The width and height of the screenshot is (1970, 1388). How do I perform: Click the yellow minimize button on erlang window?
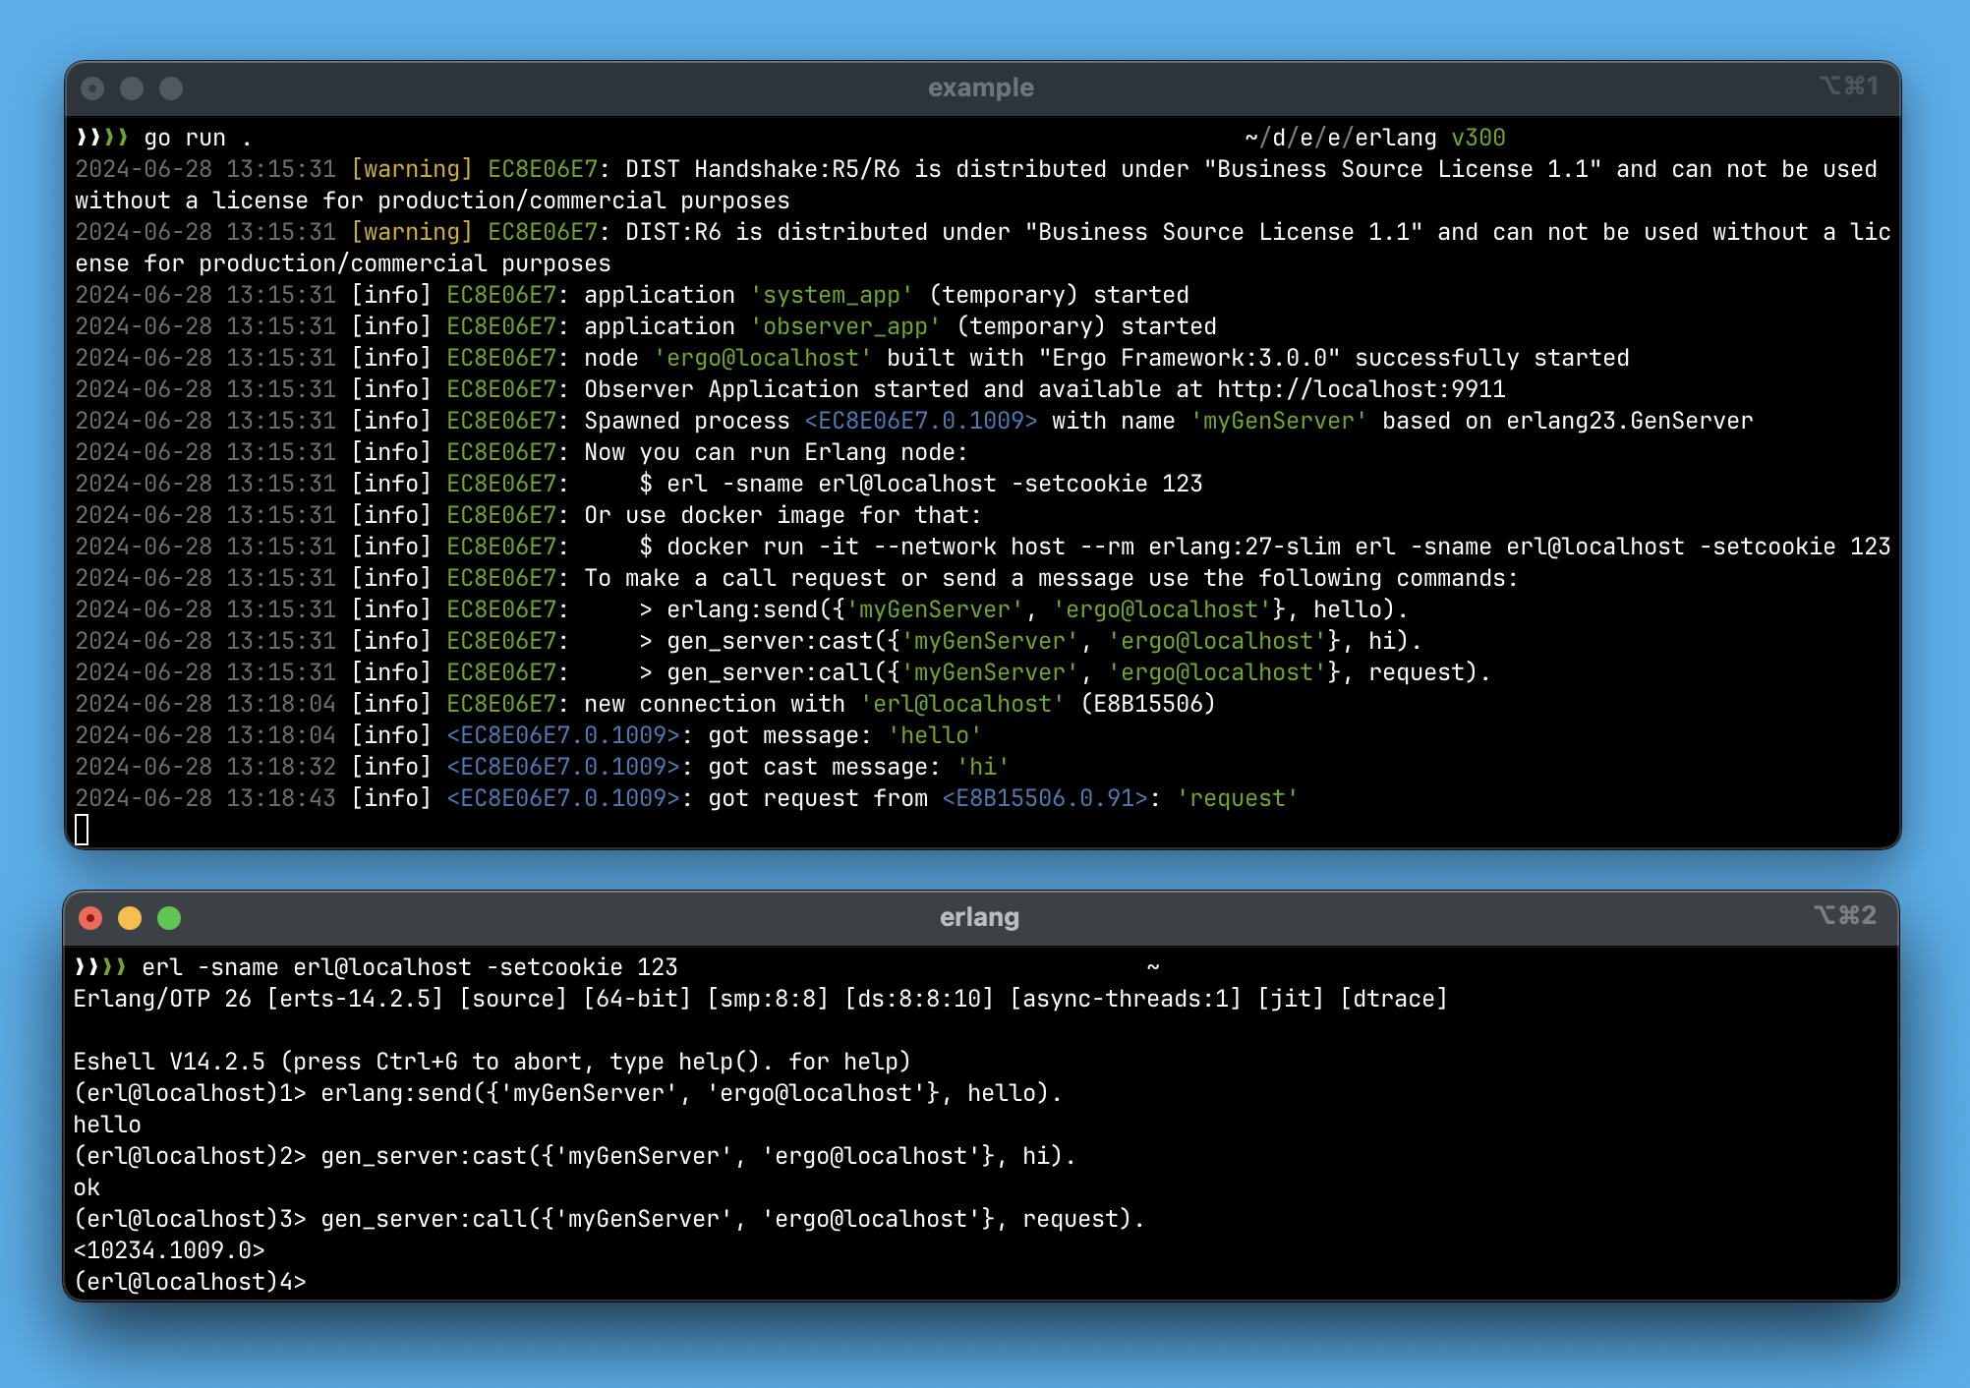click(130, 918)
